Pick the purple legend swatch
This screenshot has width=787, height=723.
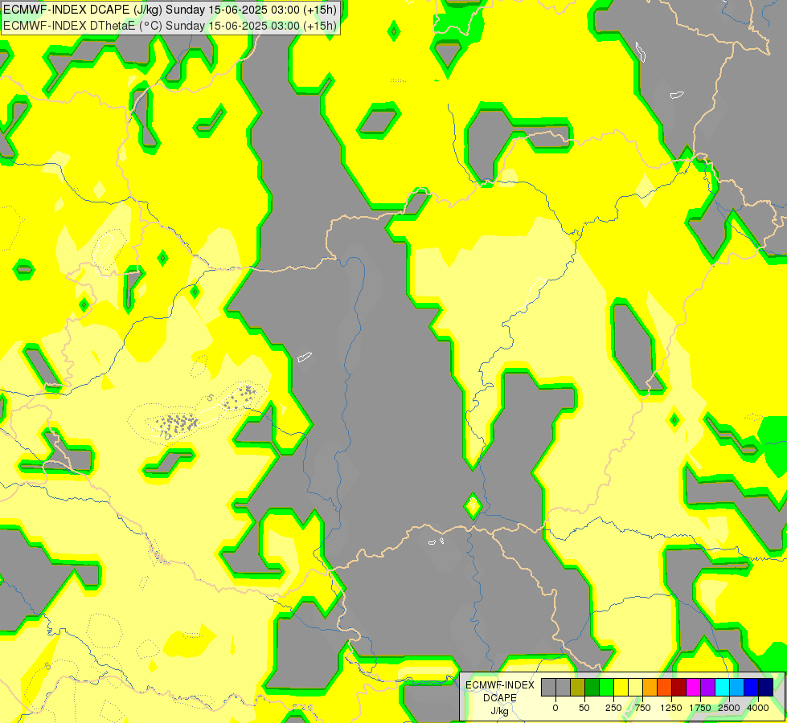[707, 688]
